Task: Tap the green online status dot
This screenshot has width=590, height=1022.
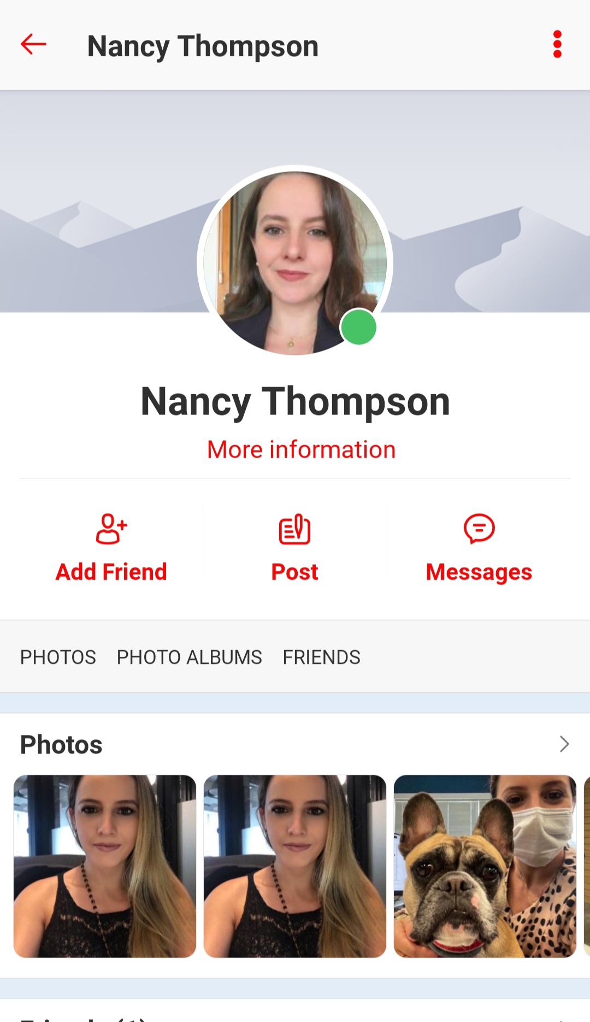Action: tap(359, 327)
